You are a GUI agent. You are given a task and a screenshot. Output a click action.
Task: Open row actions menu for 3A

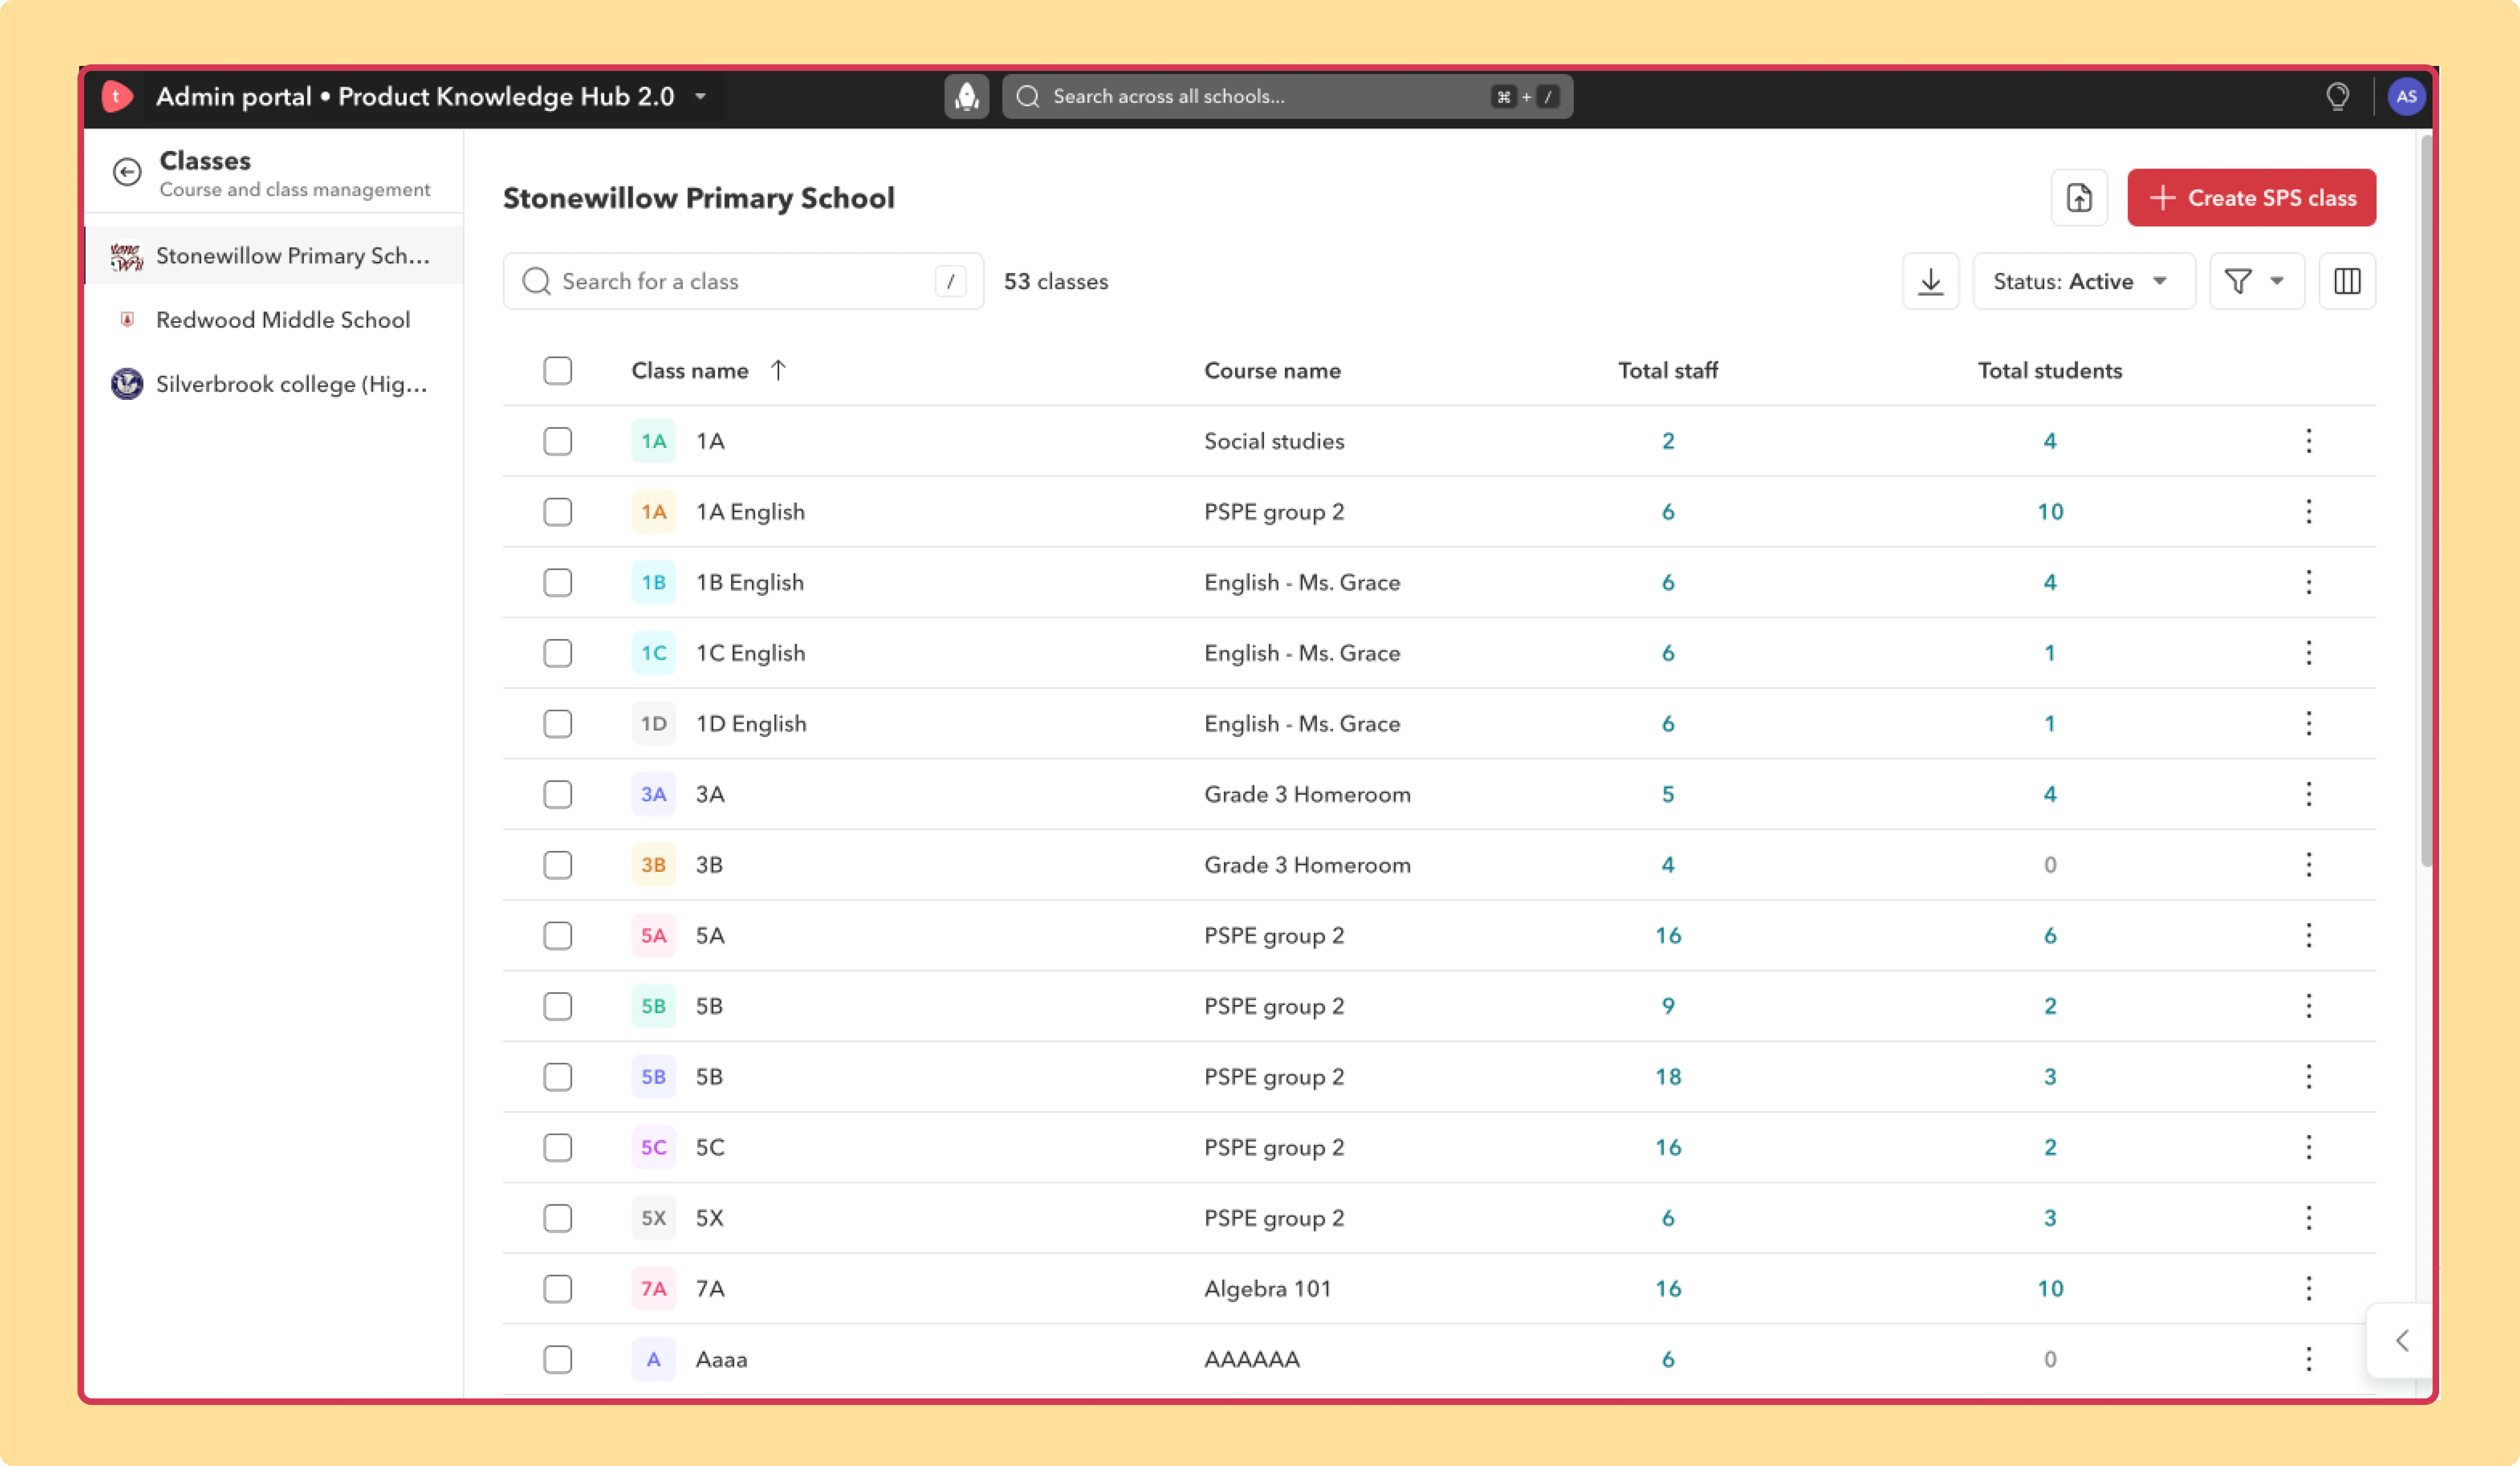[2309, 794]
